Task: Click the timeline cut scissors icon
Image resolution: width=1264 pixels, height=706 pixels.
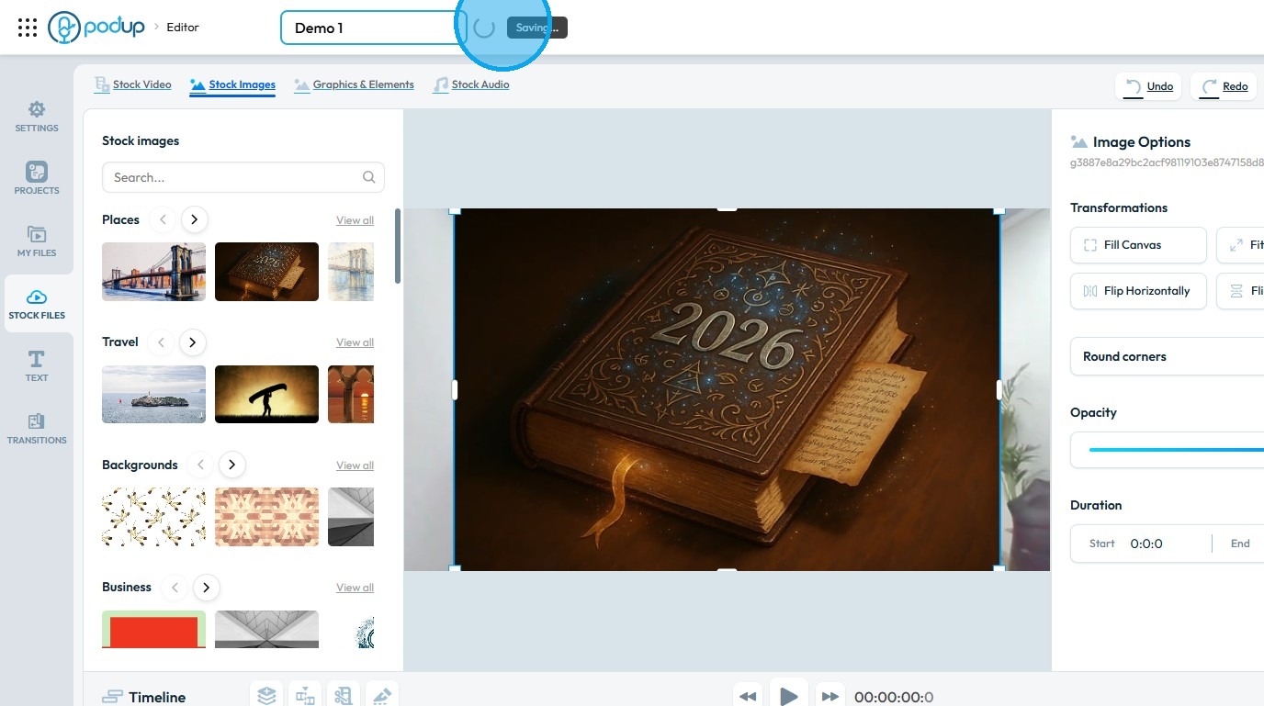Action: (344, 695)
